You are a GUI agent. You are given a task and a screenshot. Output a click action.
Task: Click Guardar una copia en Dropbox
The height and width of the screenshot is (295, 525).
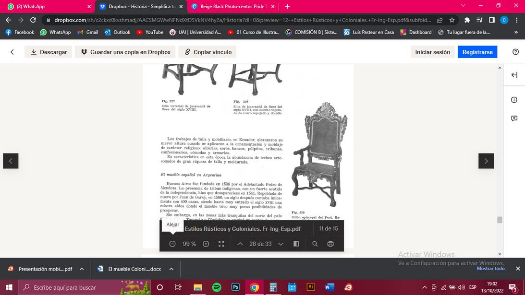(125, 52)
